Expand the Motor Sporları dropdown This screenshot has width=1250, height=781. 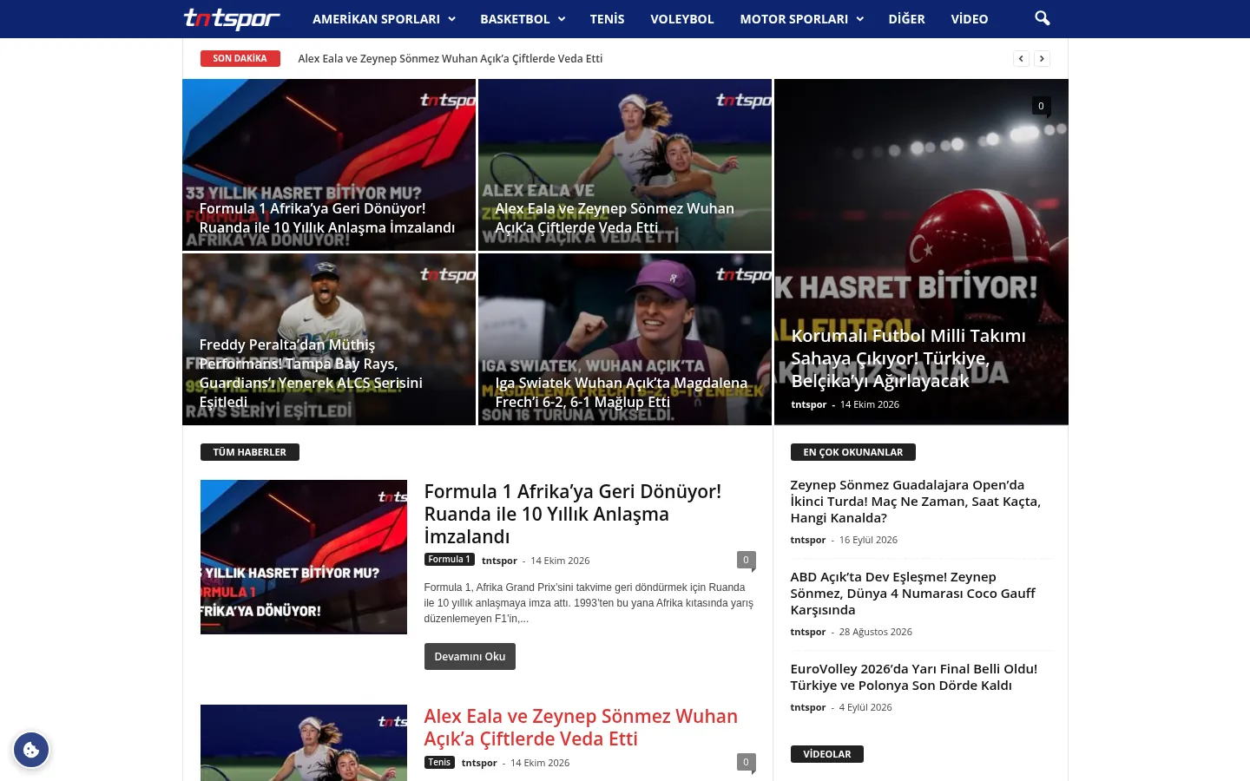[x=801, y=19]
